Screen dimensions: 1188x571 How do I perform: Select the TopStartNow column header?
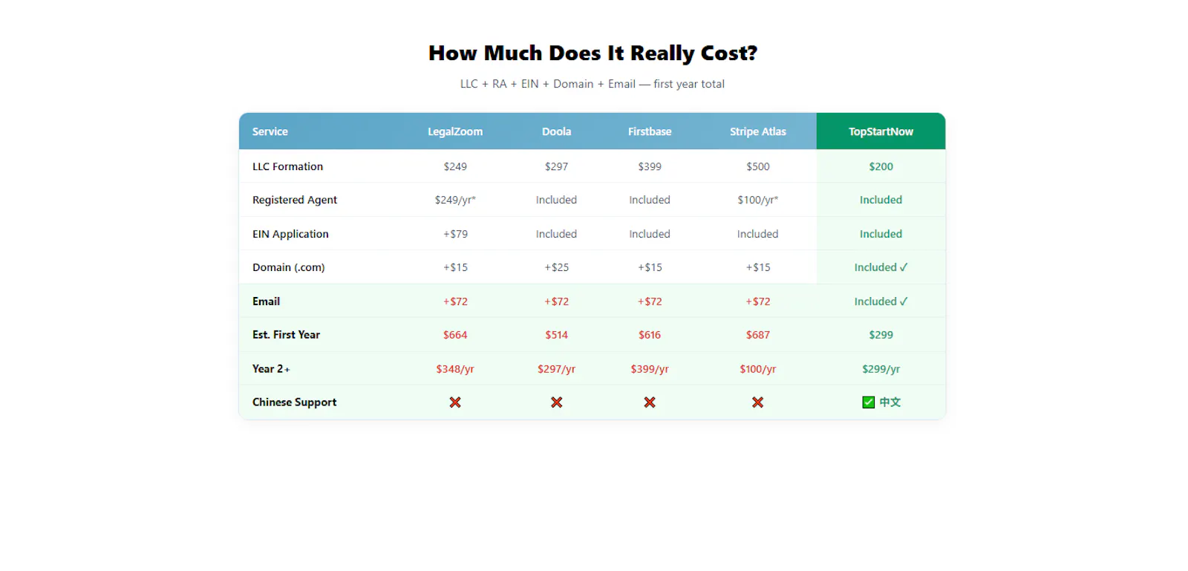click(881, 131)
